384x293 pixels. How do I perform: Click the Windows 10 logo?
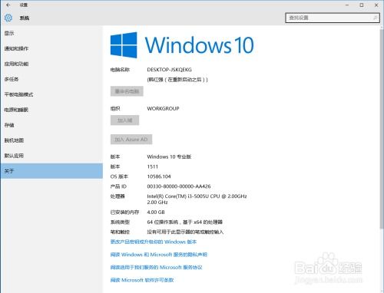pyautogui.click(x=124, y=45)
